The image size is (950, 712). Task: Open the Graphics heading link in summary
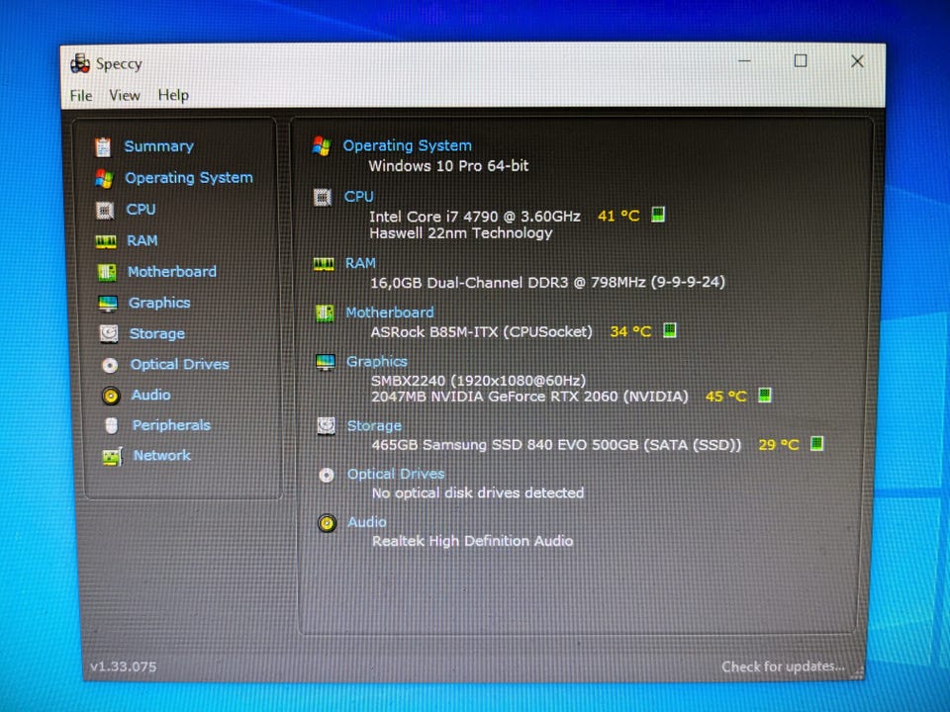coord(377,362)
